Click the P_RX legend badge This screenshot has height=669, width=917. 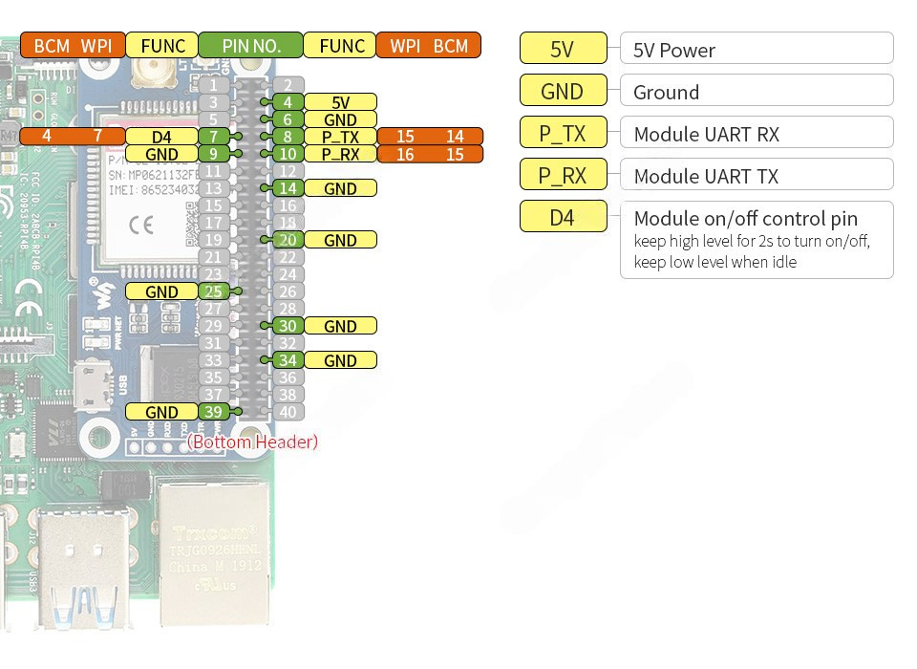coord(563,176)
